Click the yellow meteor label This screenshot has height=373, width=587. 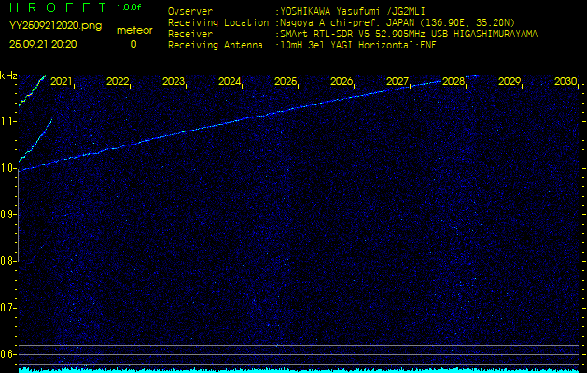pyautogui.click(x=134, y=30)
